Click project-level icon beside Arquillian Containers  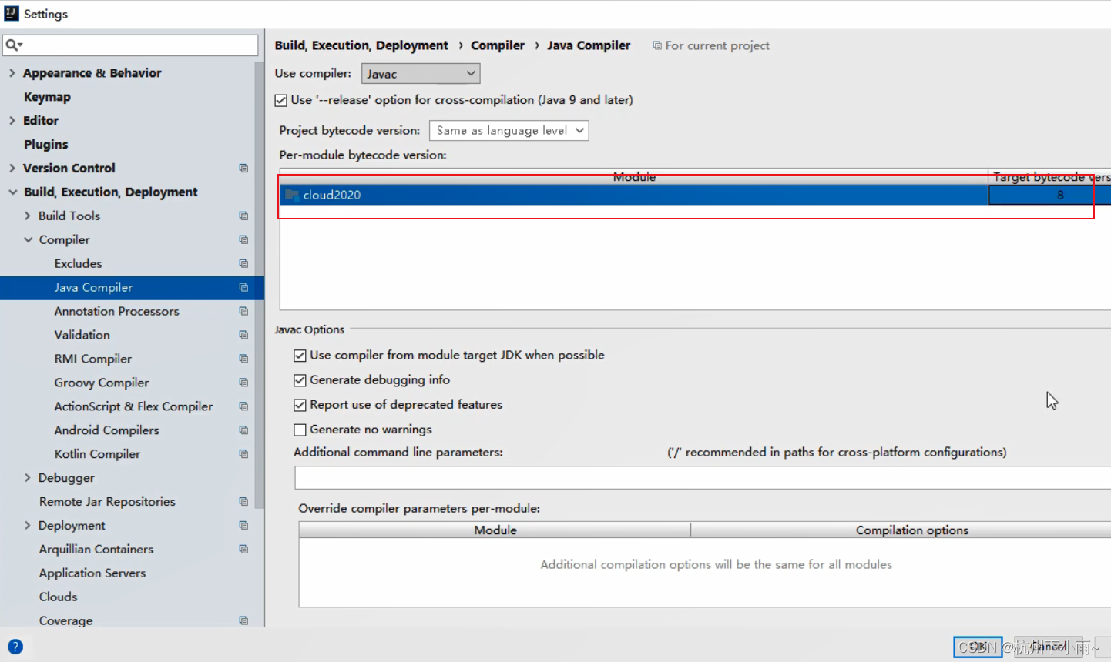[243, 549]
